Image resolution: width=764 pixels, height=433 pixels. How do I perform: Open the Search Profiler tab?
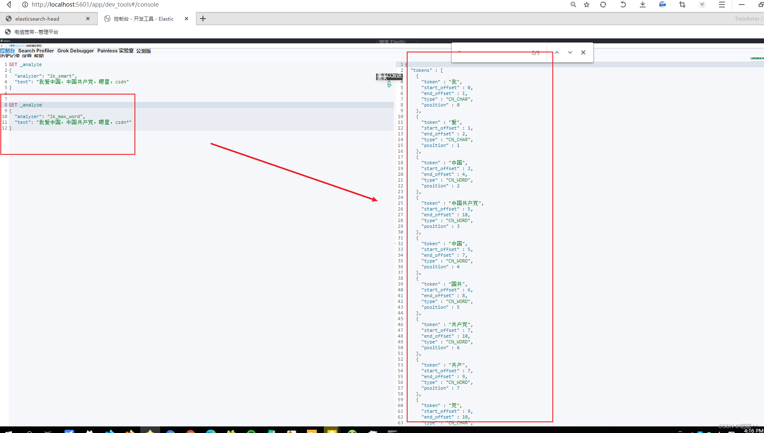click(36, 51)
